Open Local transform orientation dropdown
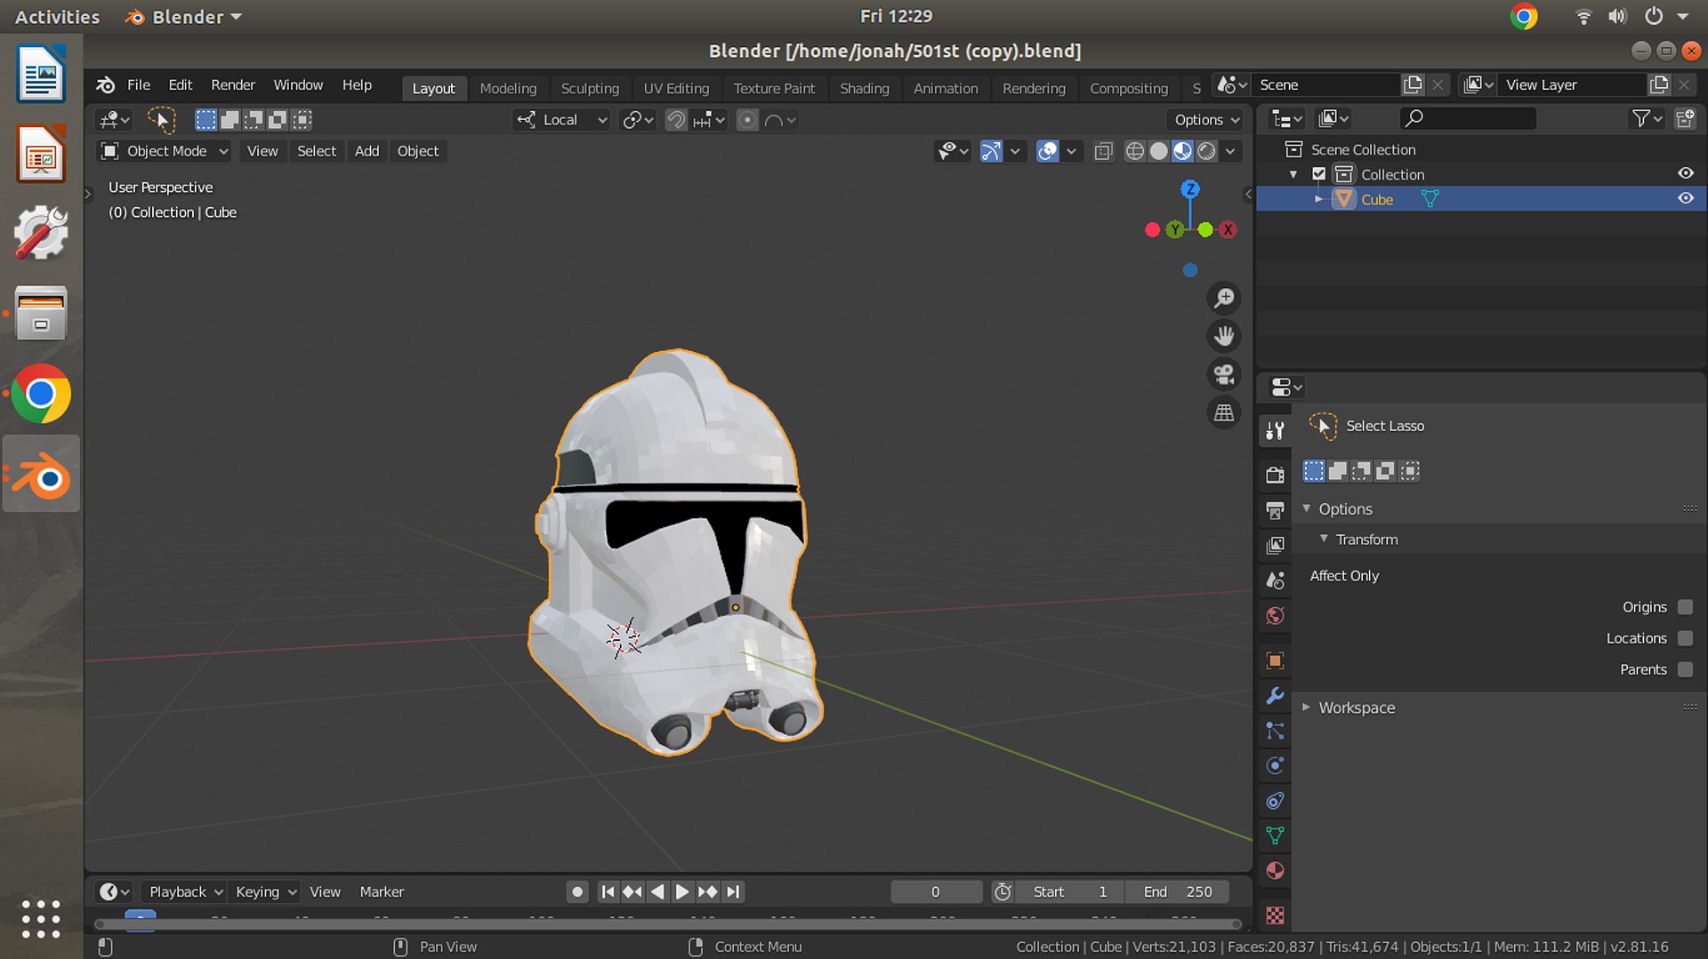 click(x=560, y=119)
